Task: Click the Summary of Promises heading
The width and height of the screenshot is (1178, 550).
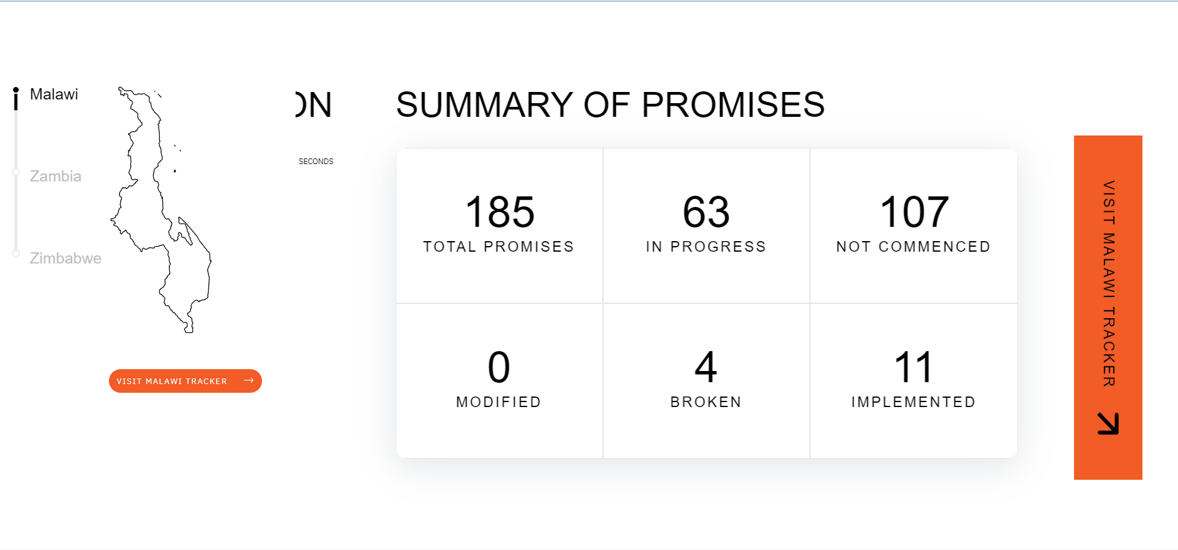Action: 610,104
